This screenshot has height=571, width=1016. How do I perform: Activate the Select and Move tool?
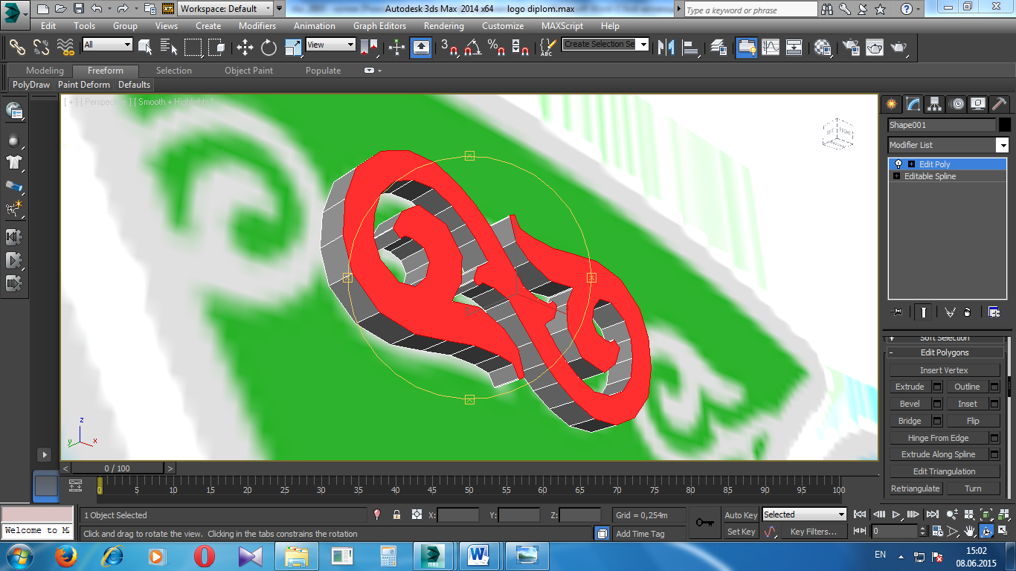(x=245, y=48)
